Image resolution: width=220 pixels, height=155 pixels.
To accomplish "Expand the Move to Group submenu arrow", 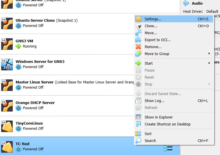I will pyautogui.click(x=209, y=54).
